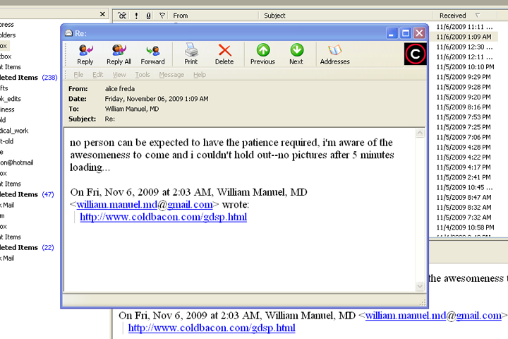Click the envelope icon in Re: title bar
The height and width of the screenshot is (339, 508).
(x=68, y=33)
